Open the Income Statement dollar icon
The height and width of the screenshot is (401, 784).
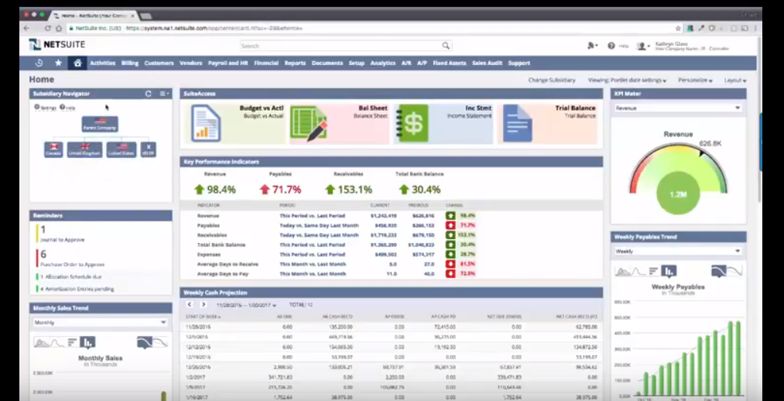click(411, 123)
